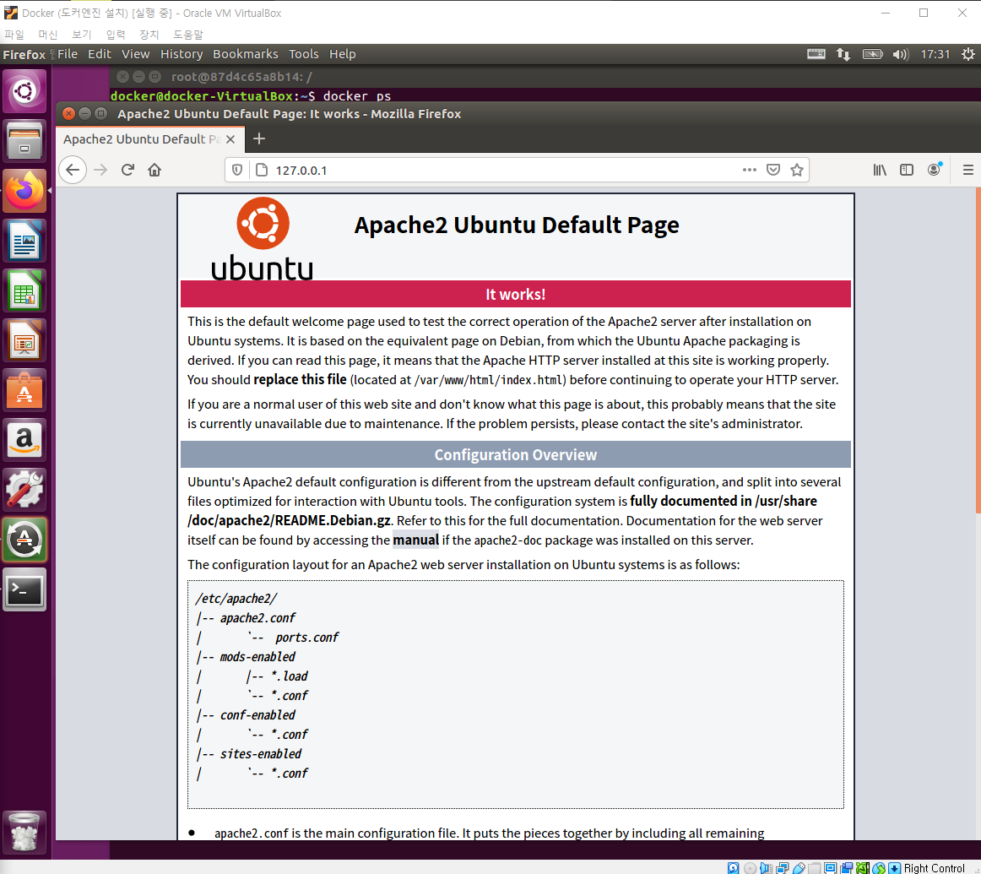Open Ubuntu Software center icon
The width and height of the screenshot is (981, 874).
coord(24,390)
